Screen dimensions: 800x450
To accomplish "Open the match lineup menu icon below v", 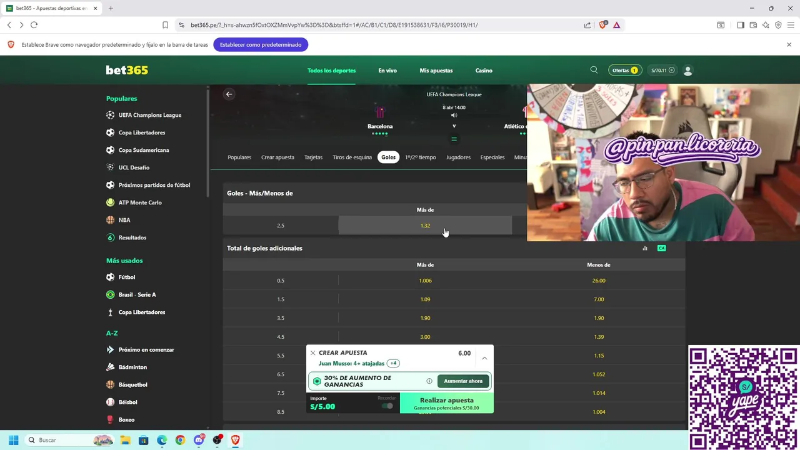I will (454, 139).
